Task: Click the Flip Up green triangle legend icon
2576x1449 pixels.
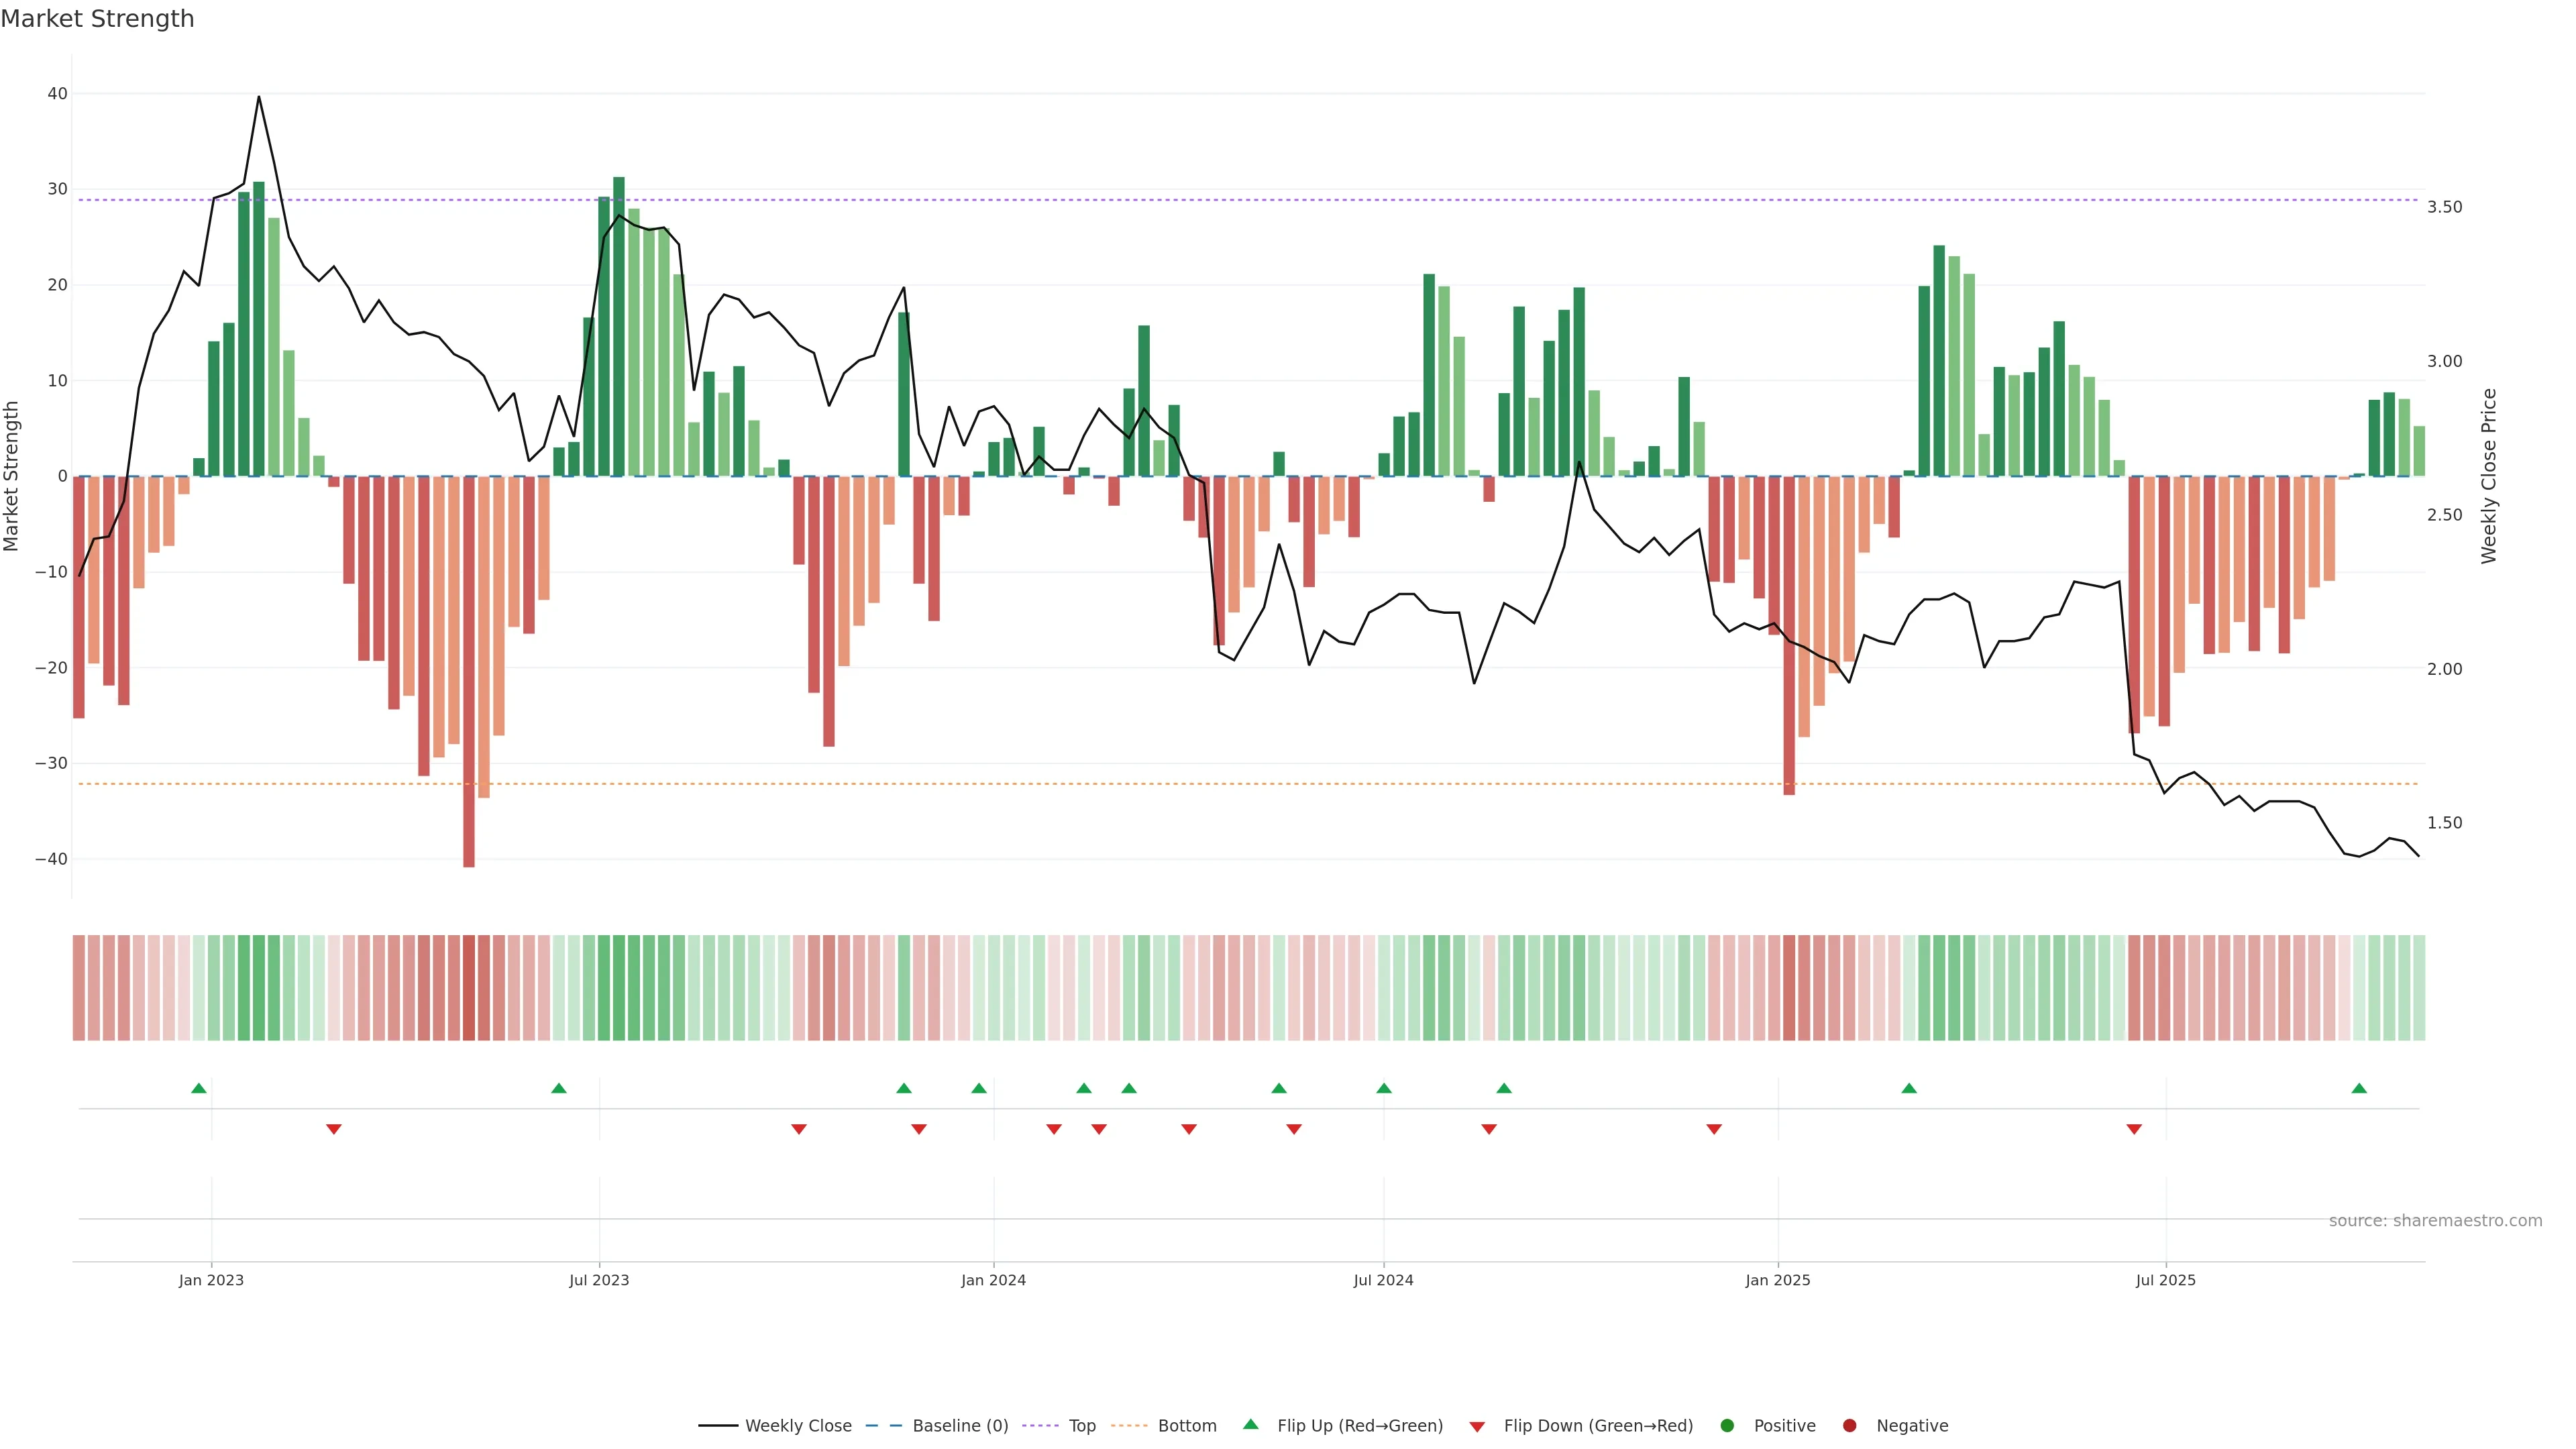Action: 1250,1424
